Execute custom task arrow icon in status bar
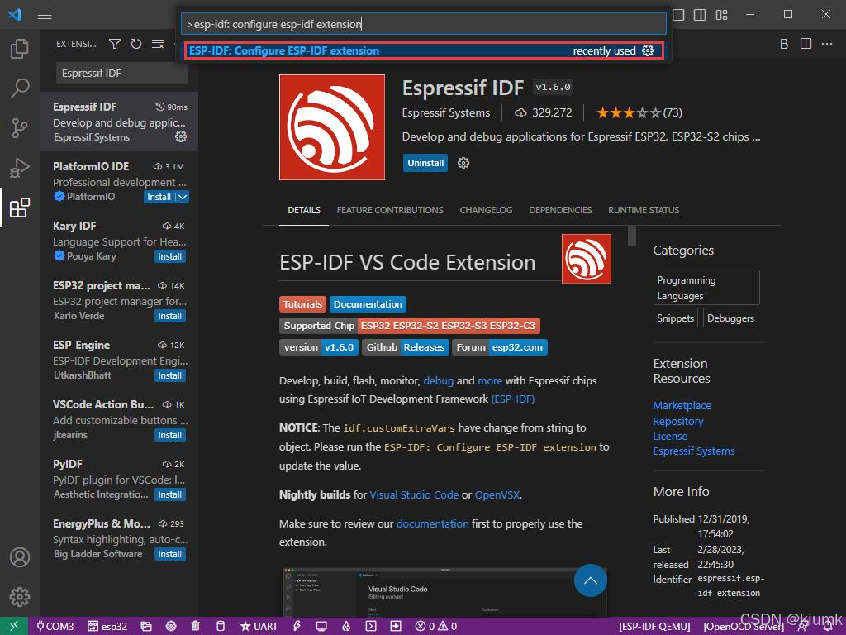 tap(396, 627)
